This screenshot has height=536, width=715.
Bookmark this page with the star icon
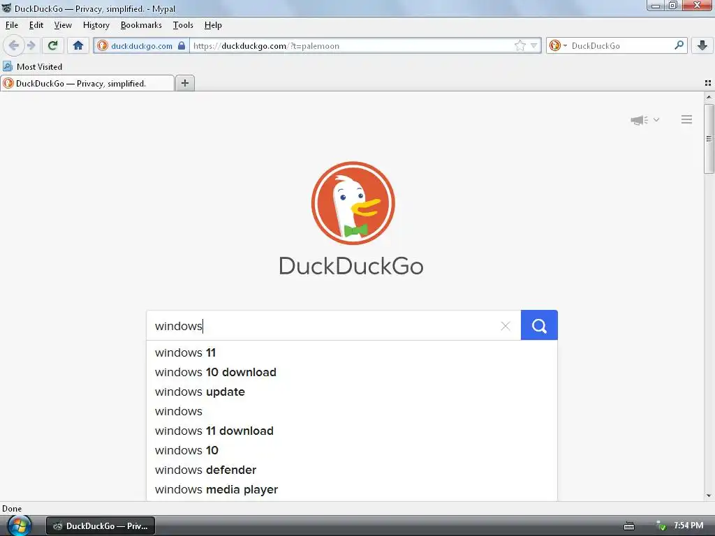coord(519,45)
